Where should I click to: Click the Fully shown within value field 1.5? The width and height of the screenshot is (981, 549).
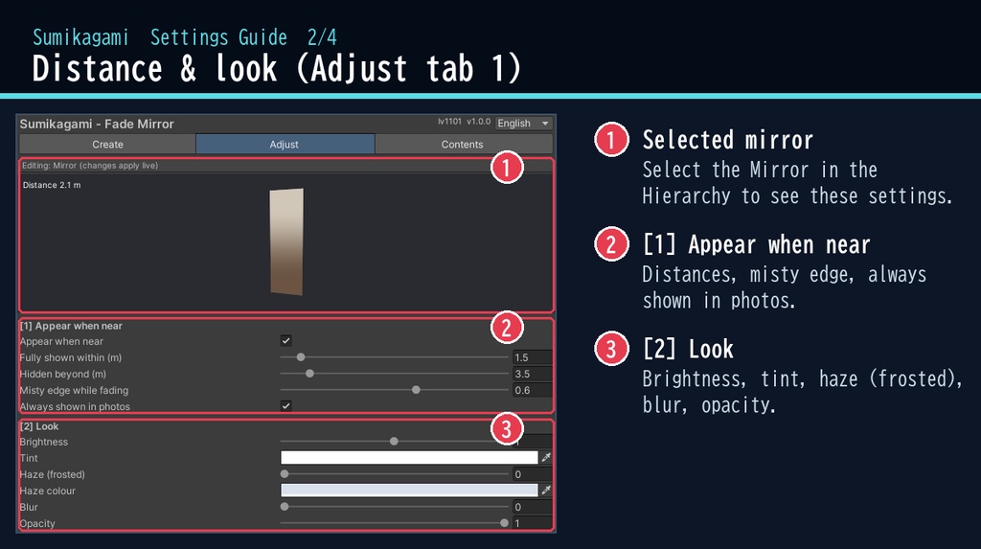click(x=532, y=357)
